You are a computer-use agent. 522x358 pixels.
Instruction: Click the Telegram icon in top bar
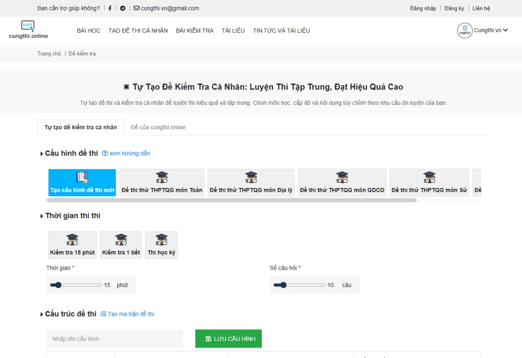point(123,8)
